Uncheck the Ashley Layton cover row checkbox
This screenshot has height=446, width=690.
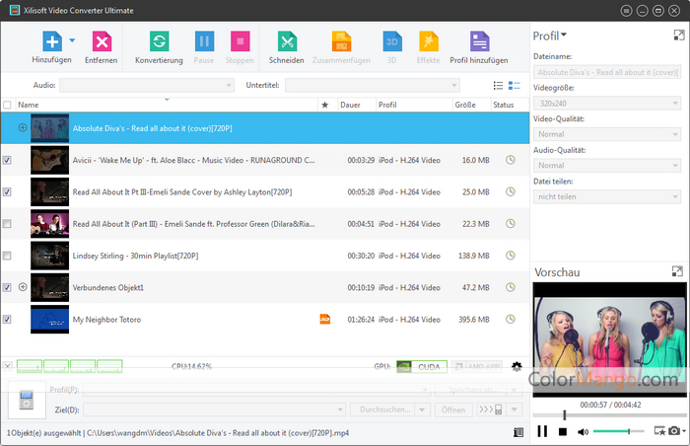point(7,191)
